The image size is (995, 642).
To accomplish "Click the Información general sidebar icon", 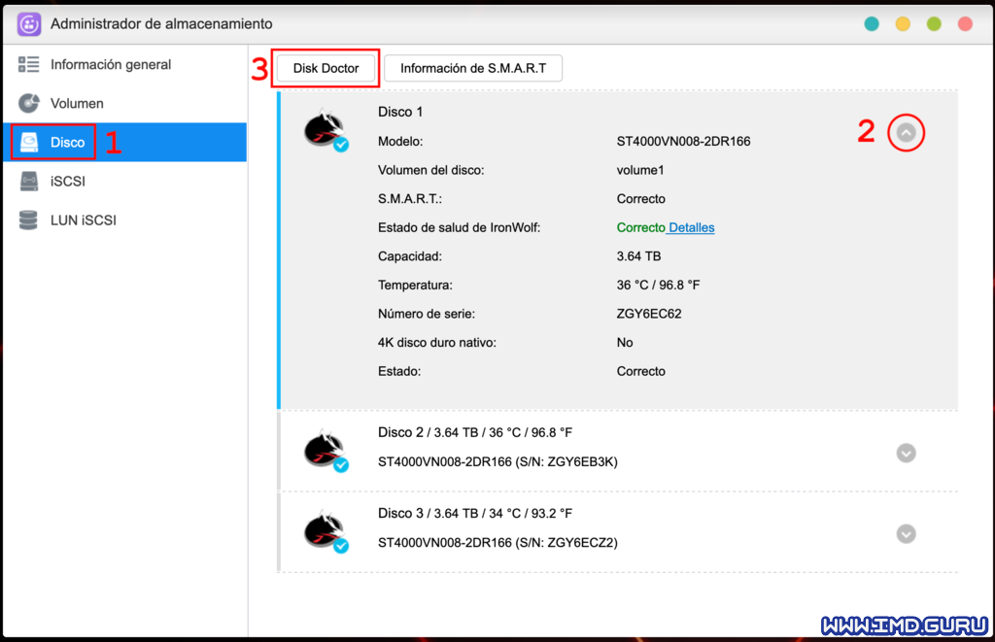I will [29, 65].
